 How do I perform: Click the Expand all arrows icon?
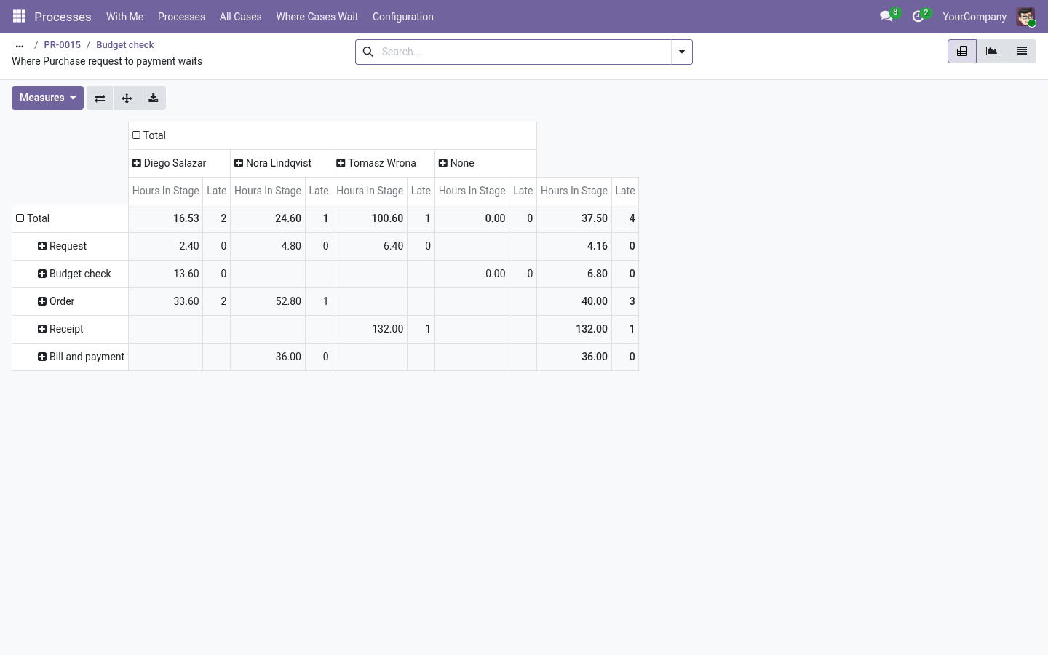tap(127, 98)
